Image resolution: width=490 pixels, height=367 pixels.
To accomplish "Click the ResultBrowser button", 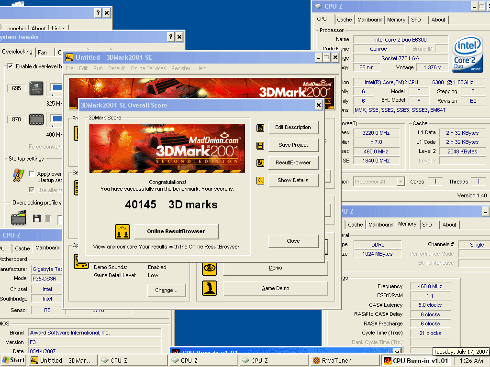I will 293,162.
